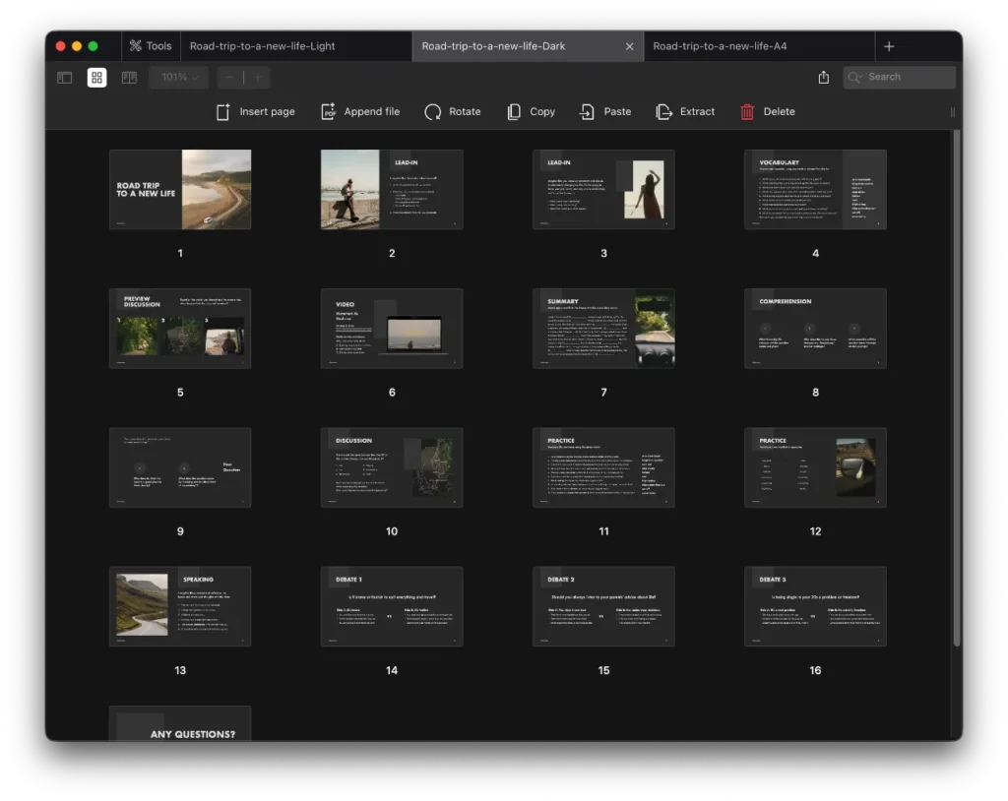Click the Insert page icon
This screenshot has height=801, width=1008.
223,112
